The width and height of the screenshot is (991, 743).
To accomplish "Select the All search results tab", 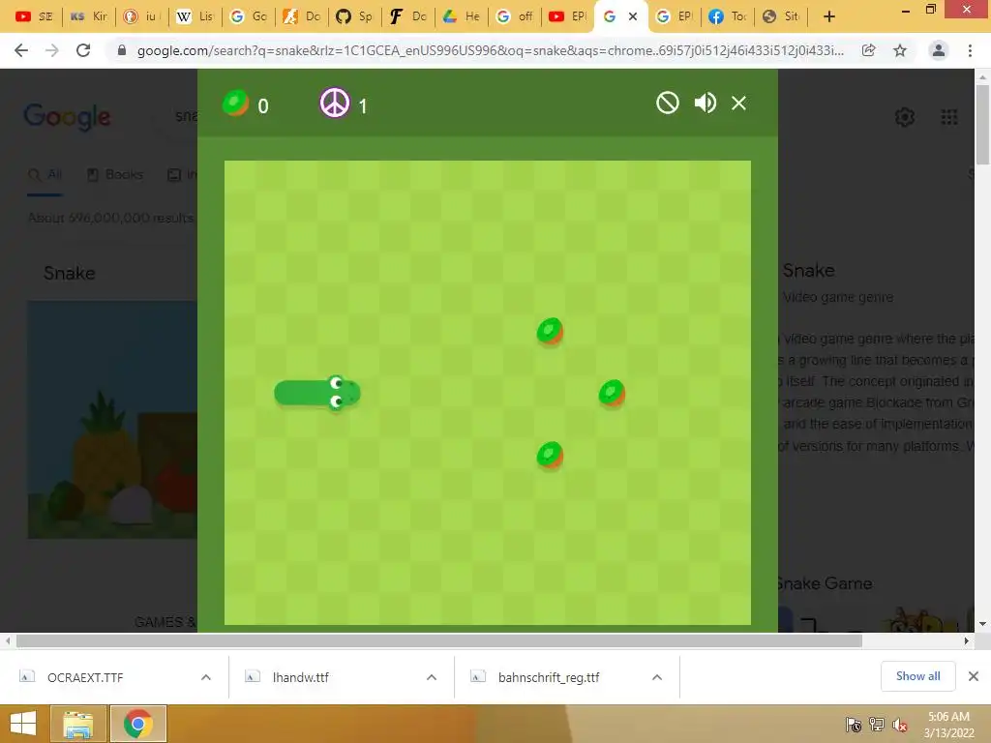I will pos(45,174).
